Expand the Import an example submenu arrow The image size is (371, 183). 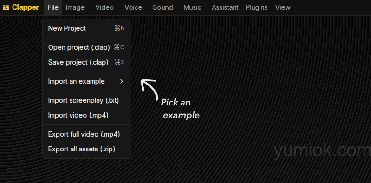[122, 81]
